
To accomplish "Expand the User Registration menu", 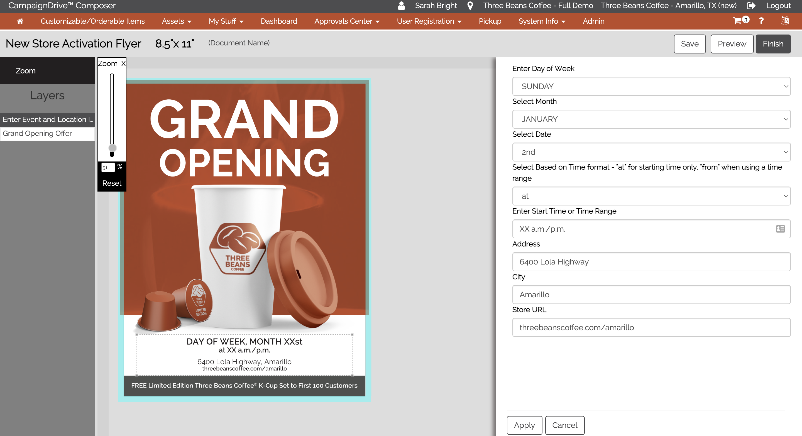I will coord(429,21).
